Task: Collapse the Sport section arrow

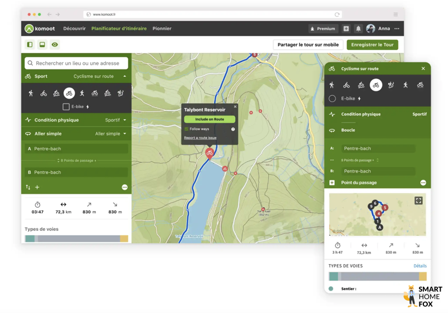Action: click(x=125, y=76)
